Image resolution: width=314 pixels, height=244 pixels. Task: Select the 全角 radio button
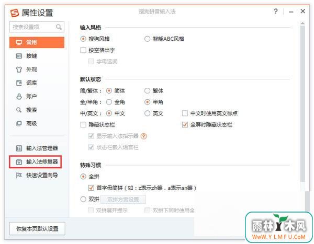click(x=109, y=102)
